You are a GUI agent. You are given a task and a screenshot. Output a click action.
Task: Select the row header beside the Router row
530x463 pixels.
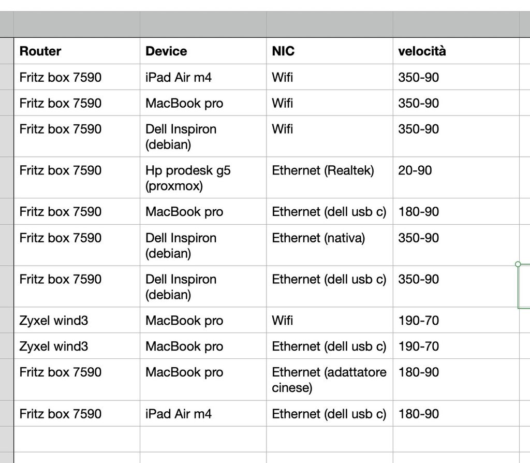(x=7, y=51)
